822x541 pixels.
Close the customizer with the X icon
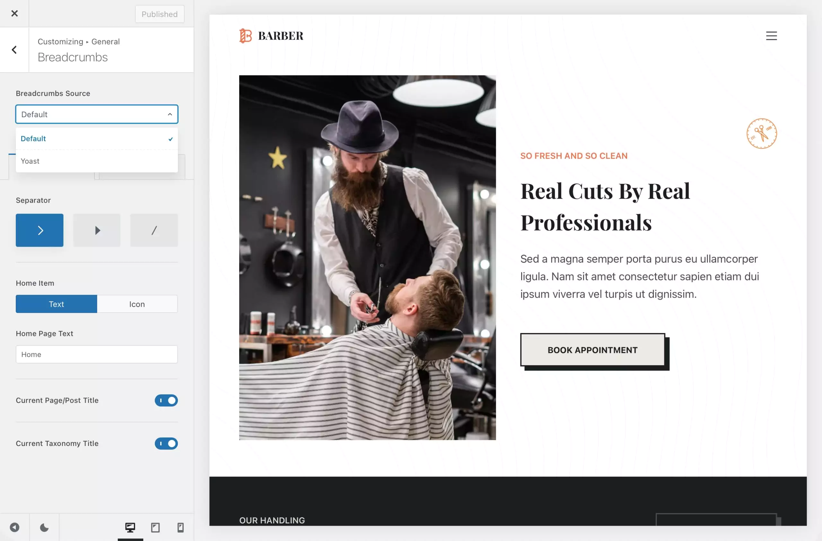[x=14, y=13]
